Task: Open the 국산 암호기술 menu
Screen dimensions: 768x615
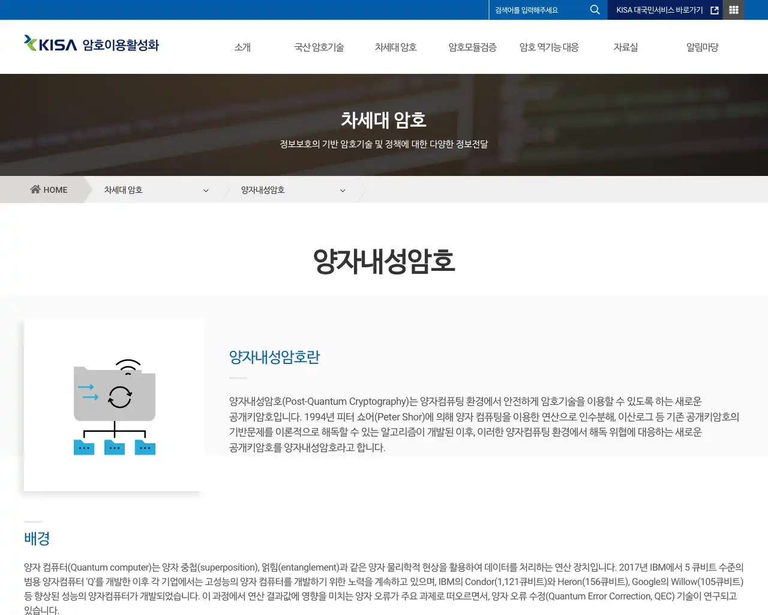Action: [x=319, y=47]
